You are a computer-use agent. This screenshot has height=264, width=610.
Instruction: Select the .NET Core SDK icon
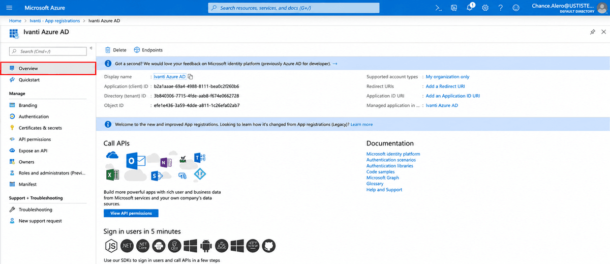[143, 246]
